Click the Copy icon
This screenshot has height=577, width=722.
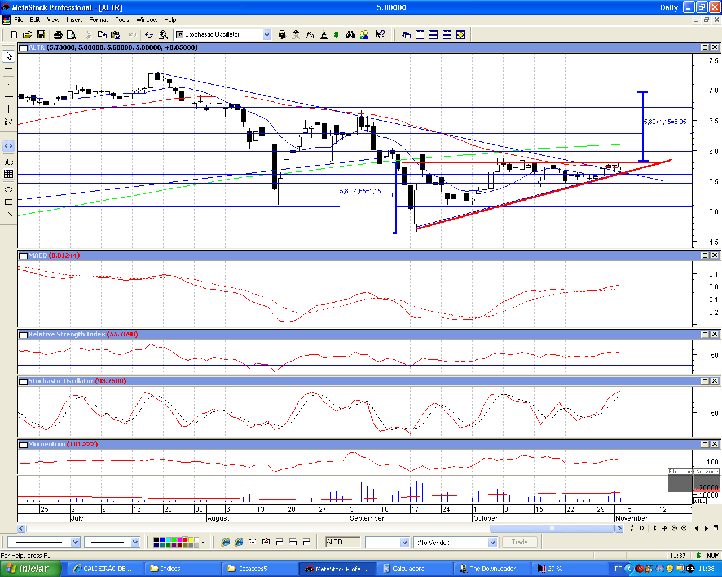(x=102, y=34)
